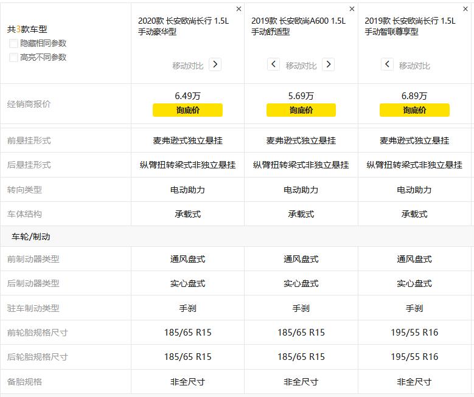Click the 备胎规格 row label
Image resolution: width=474 pixels, height=397 pixels.
(x=24, y=382)
